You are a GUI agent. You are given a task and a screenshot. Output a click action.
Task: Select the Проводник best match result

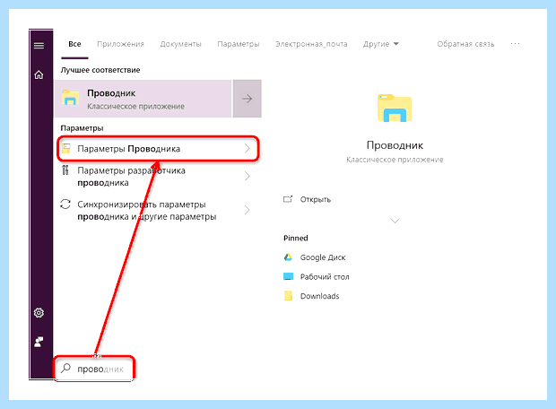click(143, 99)
